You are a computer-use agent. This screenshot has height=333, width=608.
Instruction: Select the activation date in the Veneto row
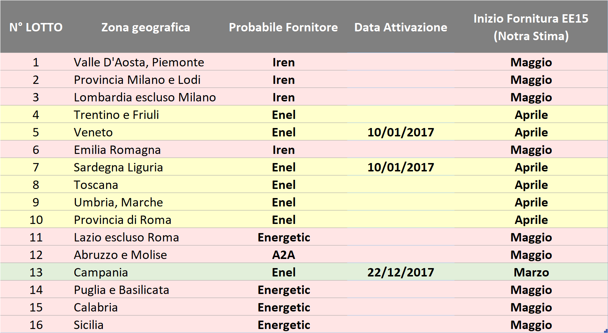tap(400, 132)
